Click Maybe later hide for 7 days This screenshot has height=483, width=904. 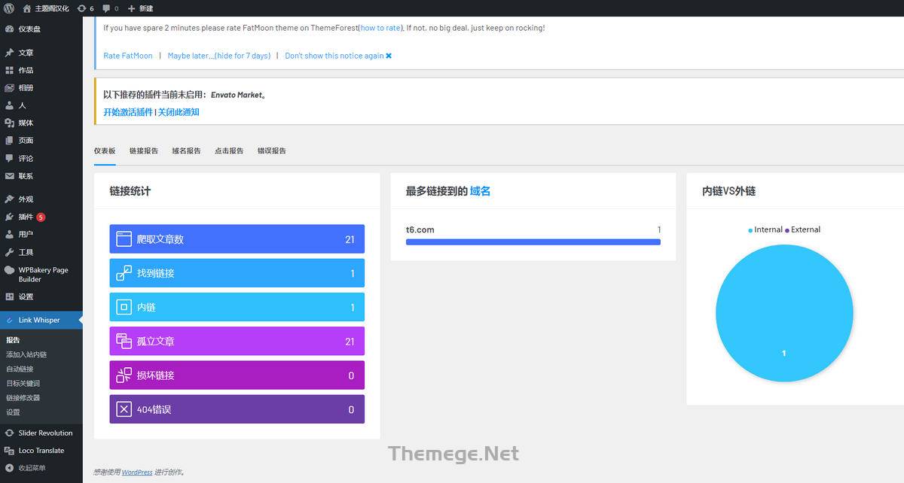219,56
